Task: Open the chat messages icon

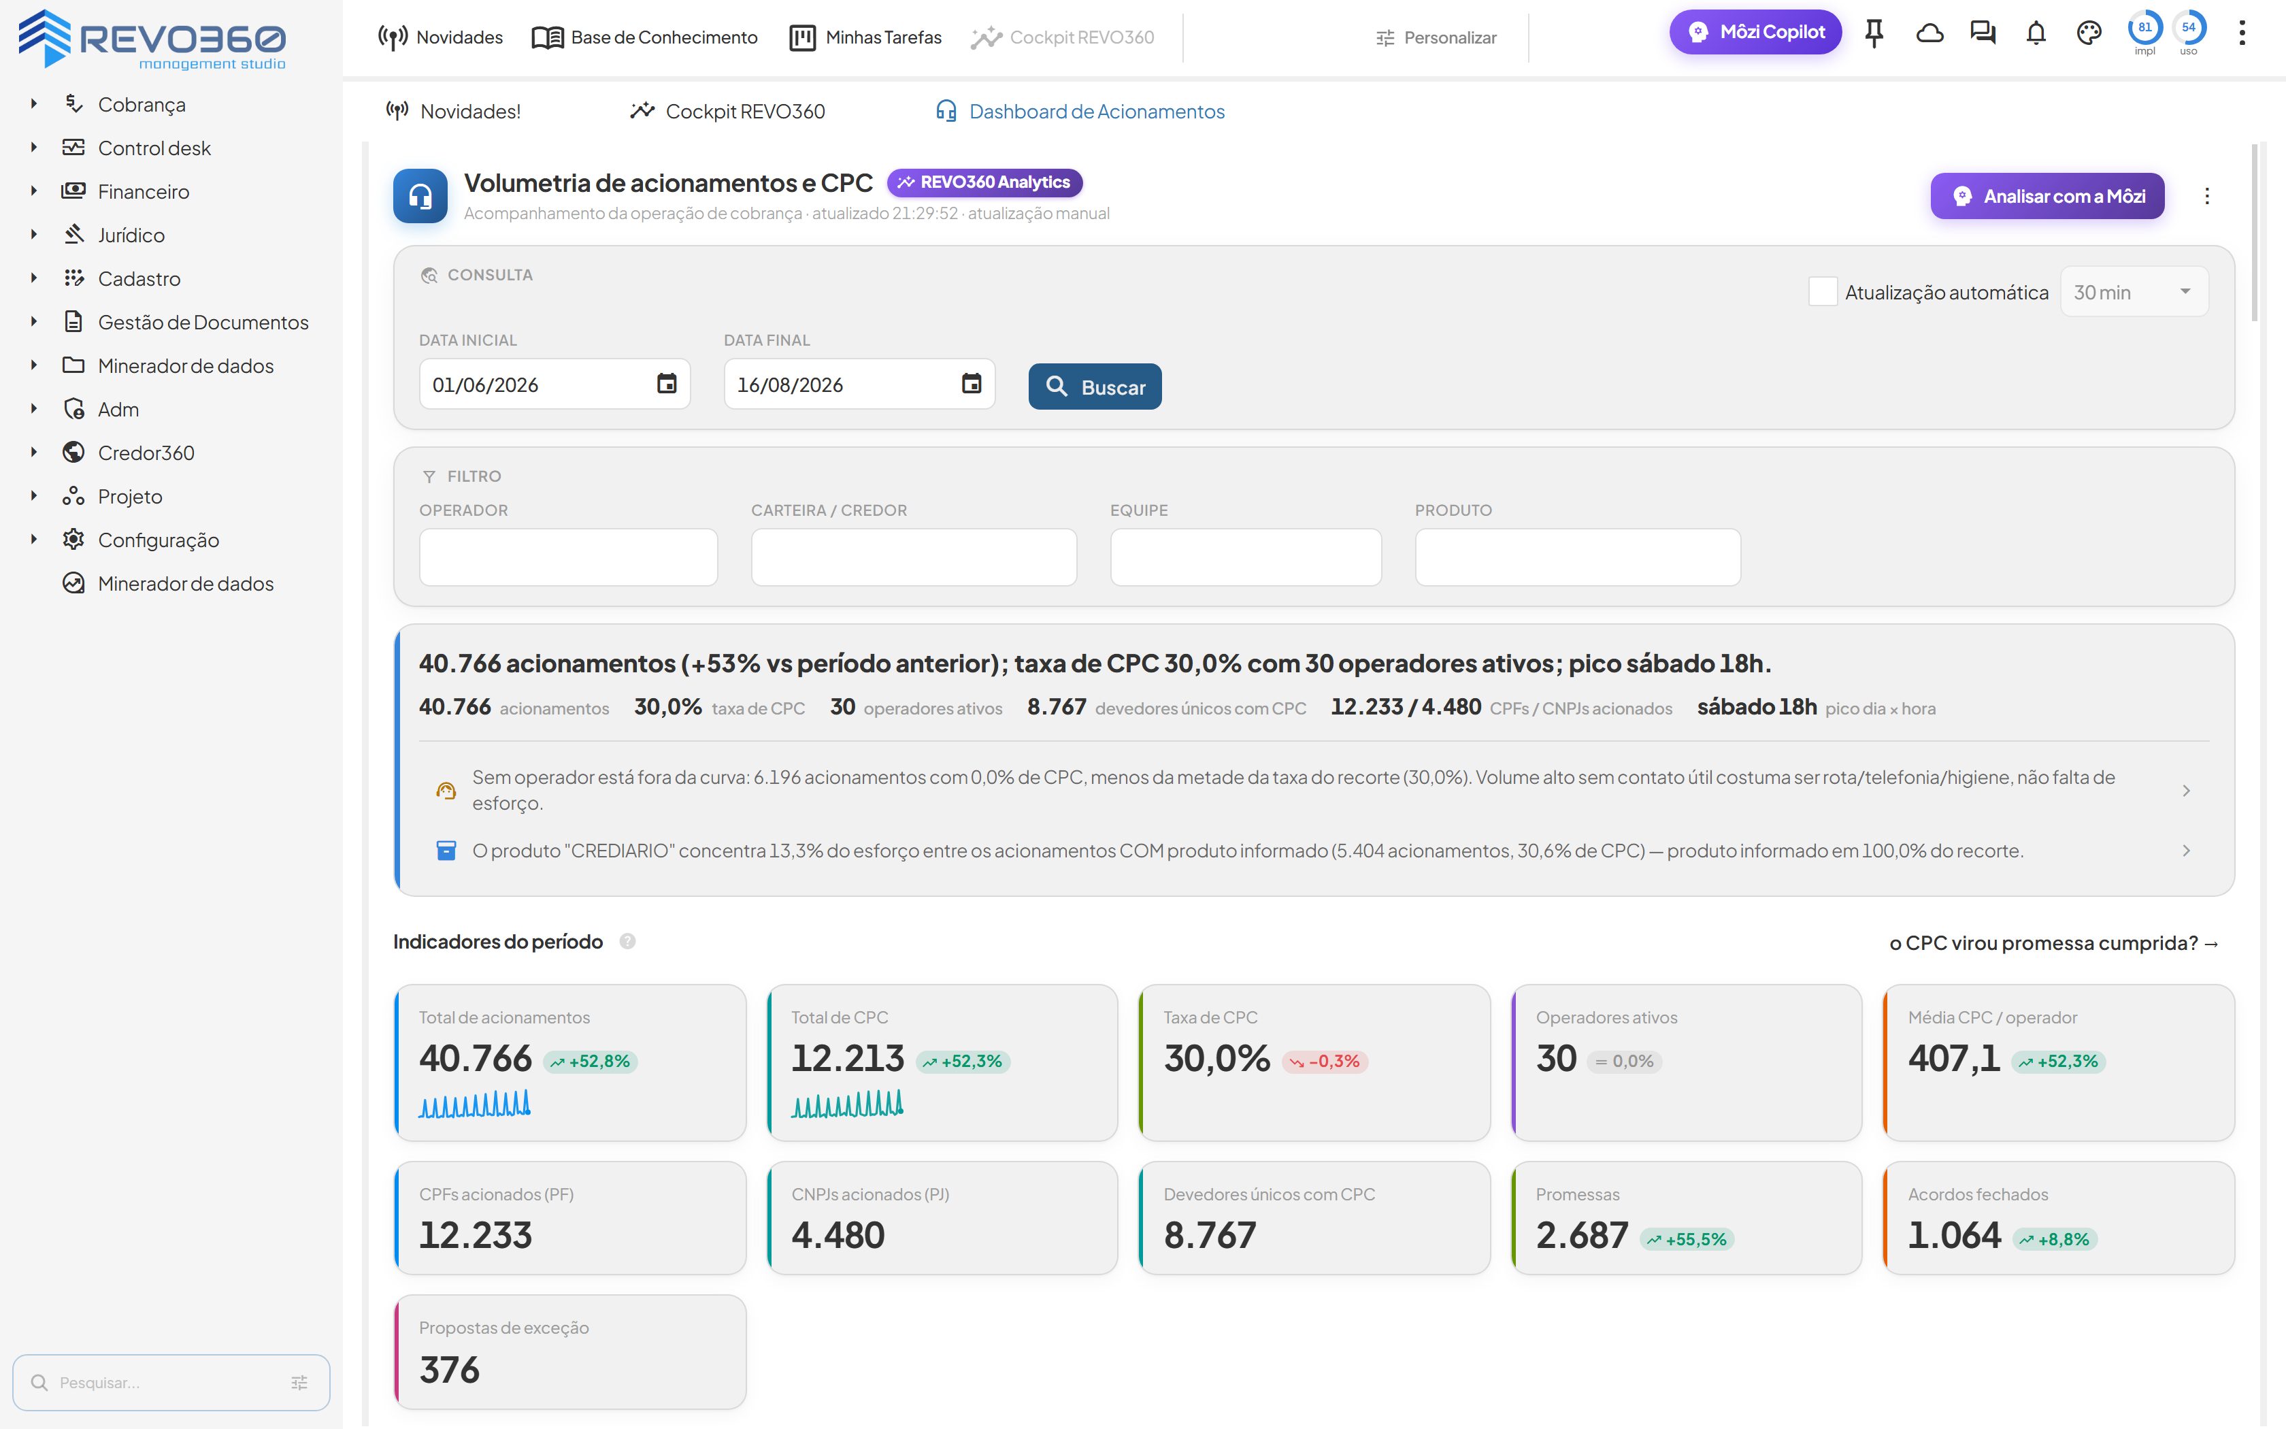Action: coord(1983,34)
